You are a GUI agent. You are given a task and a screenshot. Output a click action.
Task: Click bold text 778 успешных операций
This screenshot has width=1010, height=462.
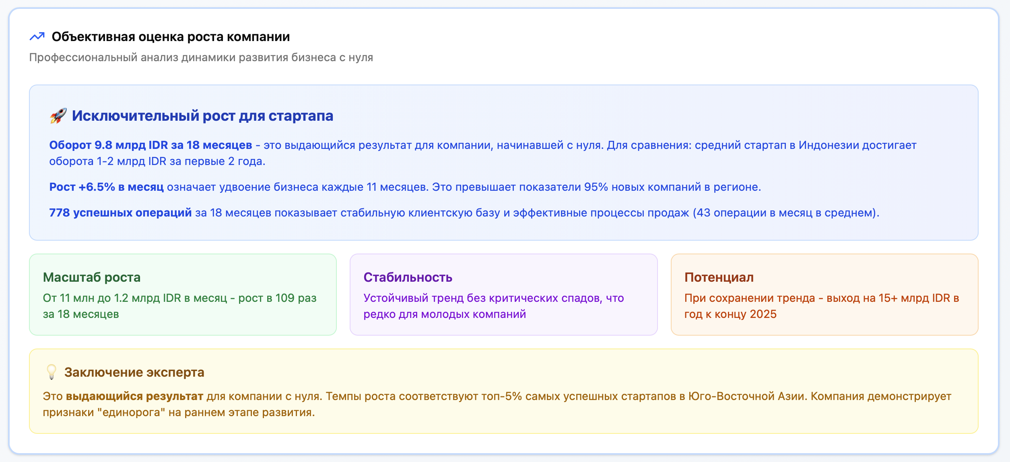(120, 212)
